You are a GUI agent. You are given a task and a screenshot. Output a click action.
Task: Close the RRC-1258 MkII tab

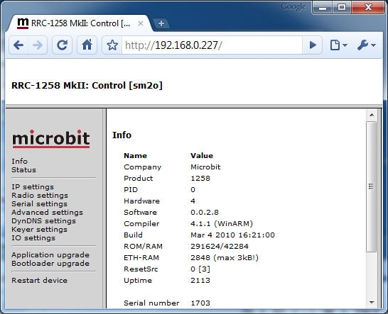[141, 23]
